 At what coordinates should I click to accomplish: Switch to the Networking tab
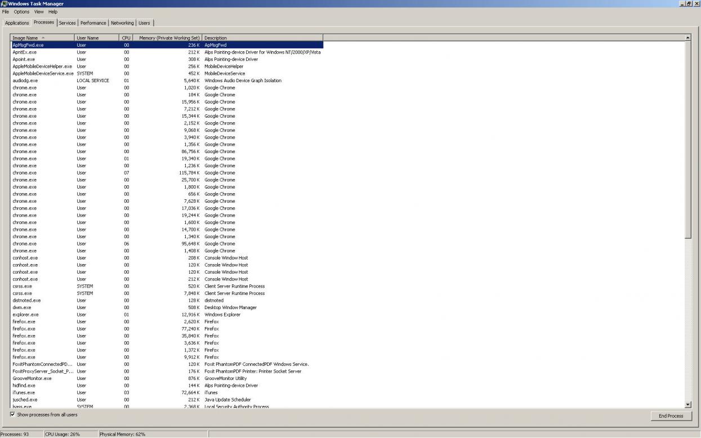pos(122,23)
